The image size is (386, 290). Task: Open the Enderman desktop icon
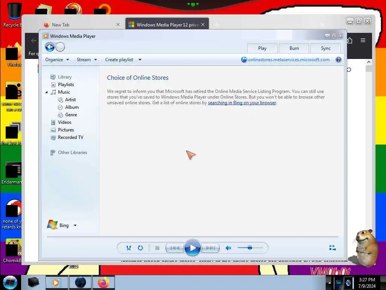pyautogui.click(x=12, y=173)
